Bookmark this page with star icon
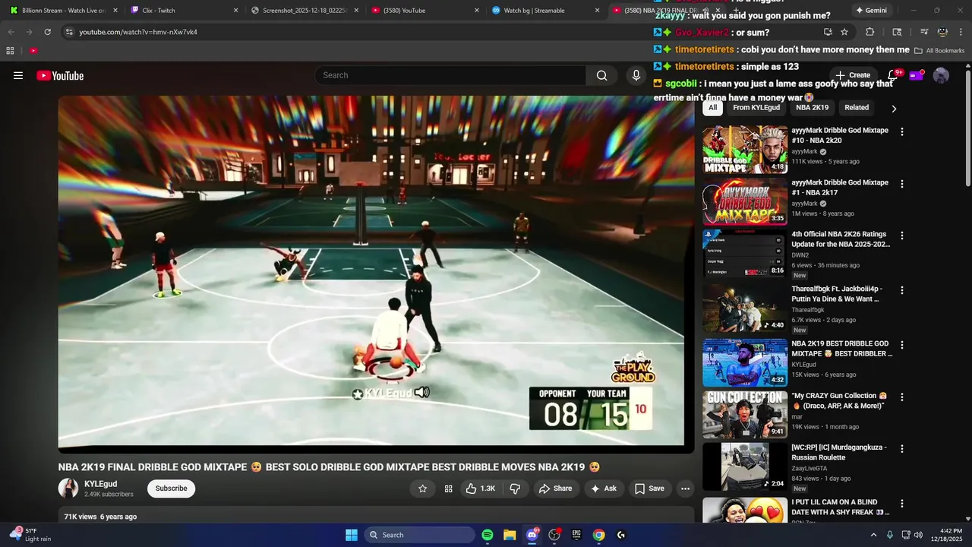The image size is (972, 547). (844, 32)
